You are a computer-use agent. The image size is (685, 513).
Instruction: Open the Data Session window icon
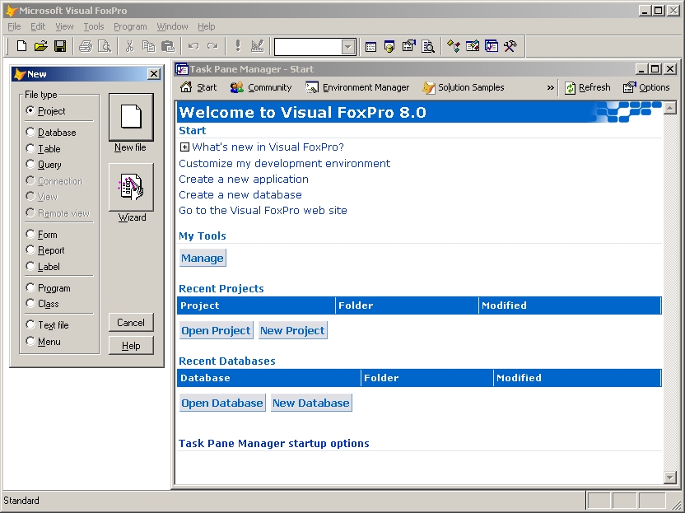tap(389, 46)
